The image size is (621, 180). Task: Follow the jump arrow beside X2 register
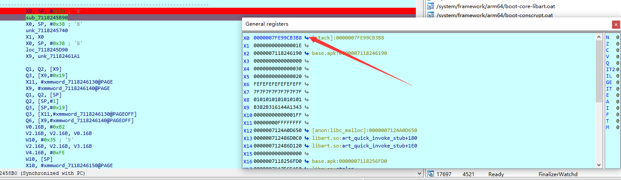tap(306, 53)
